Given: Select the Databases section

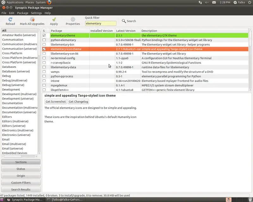Looking at the screenshot, I should (19, 67).
